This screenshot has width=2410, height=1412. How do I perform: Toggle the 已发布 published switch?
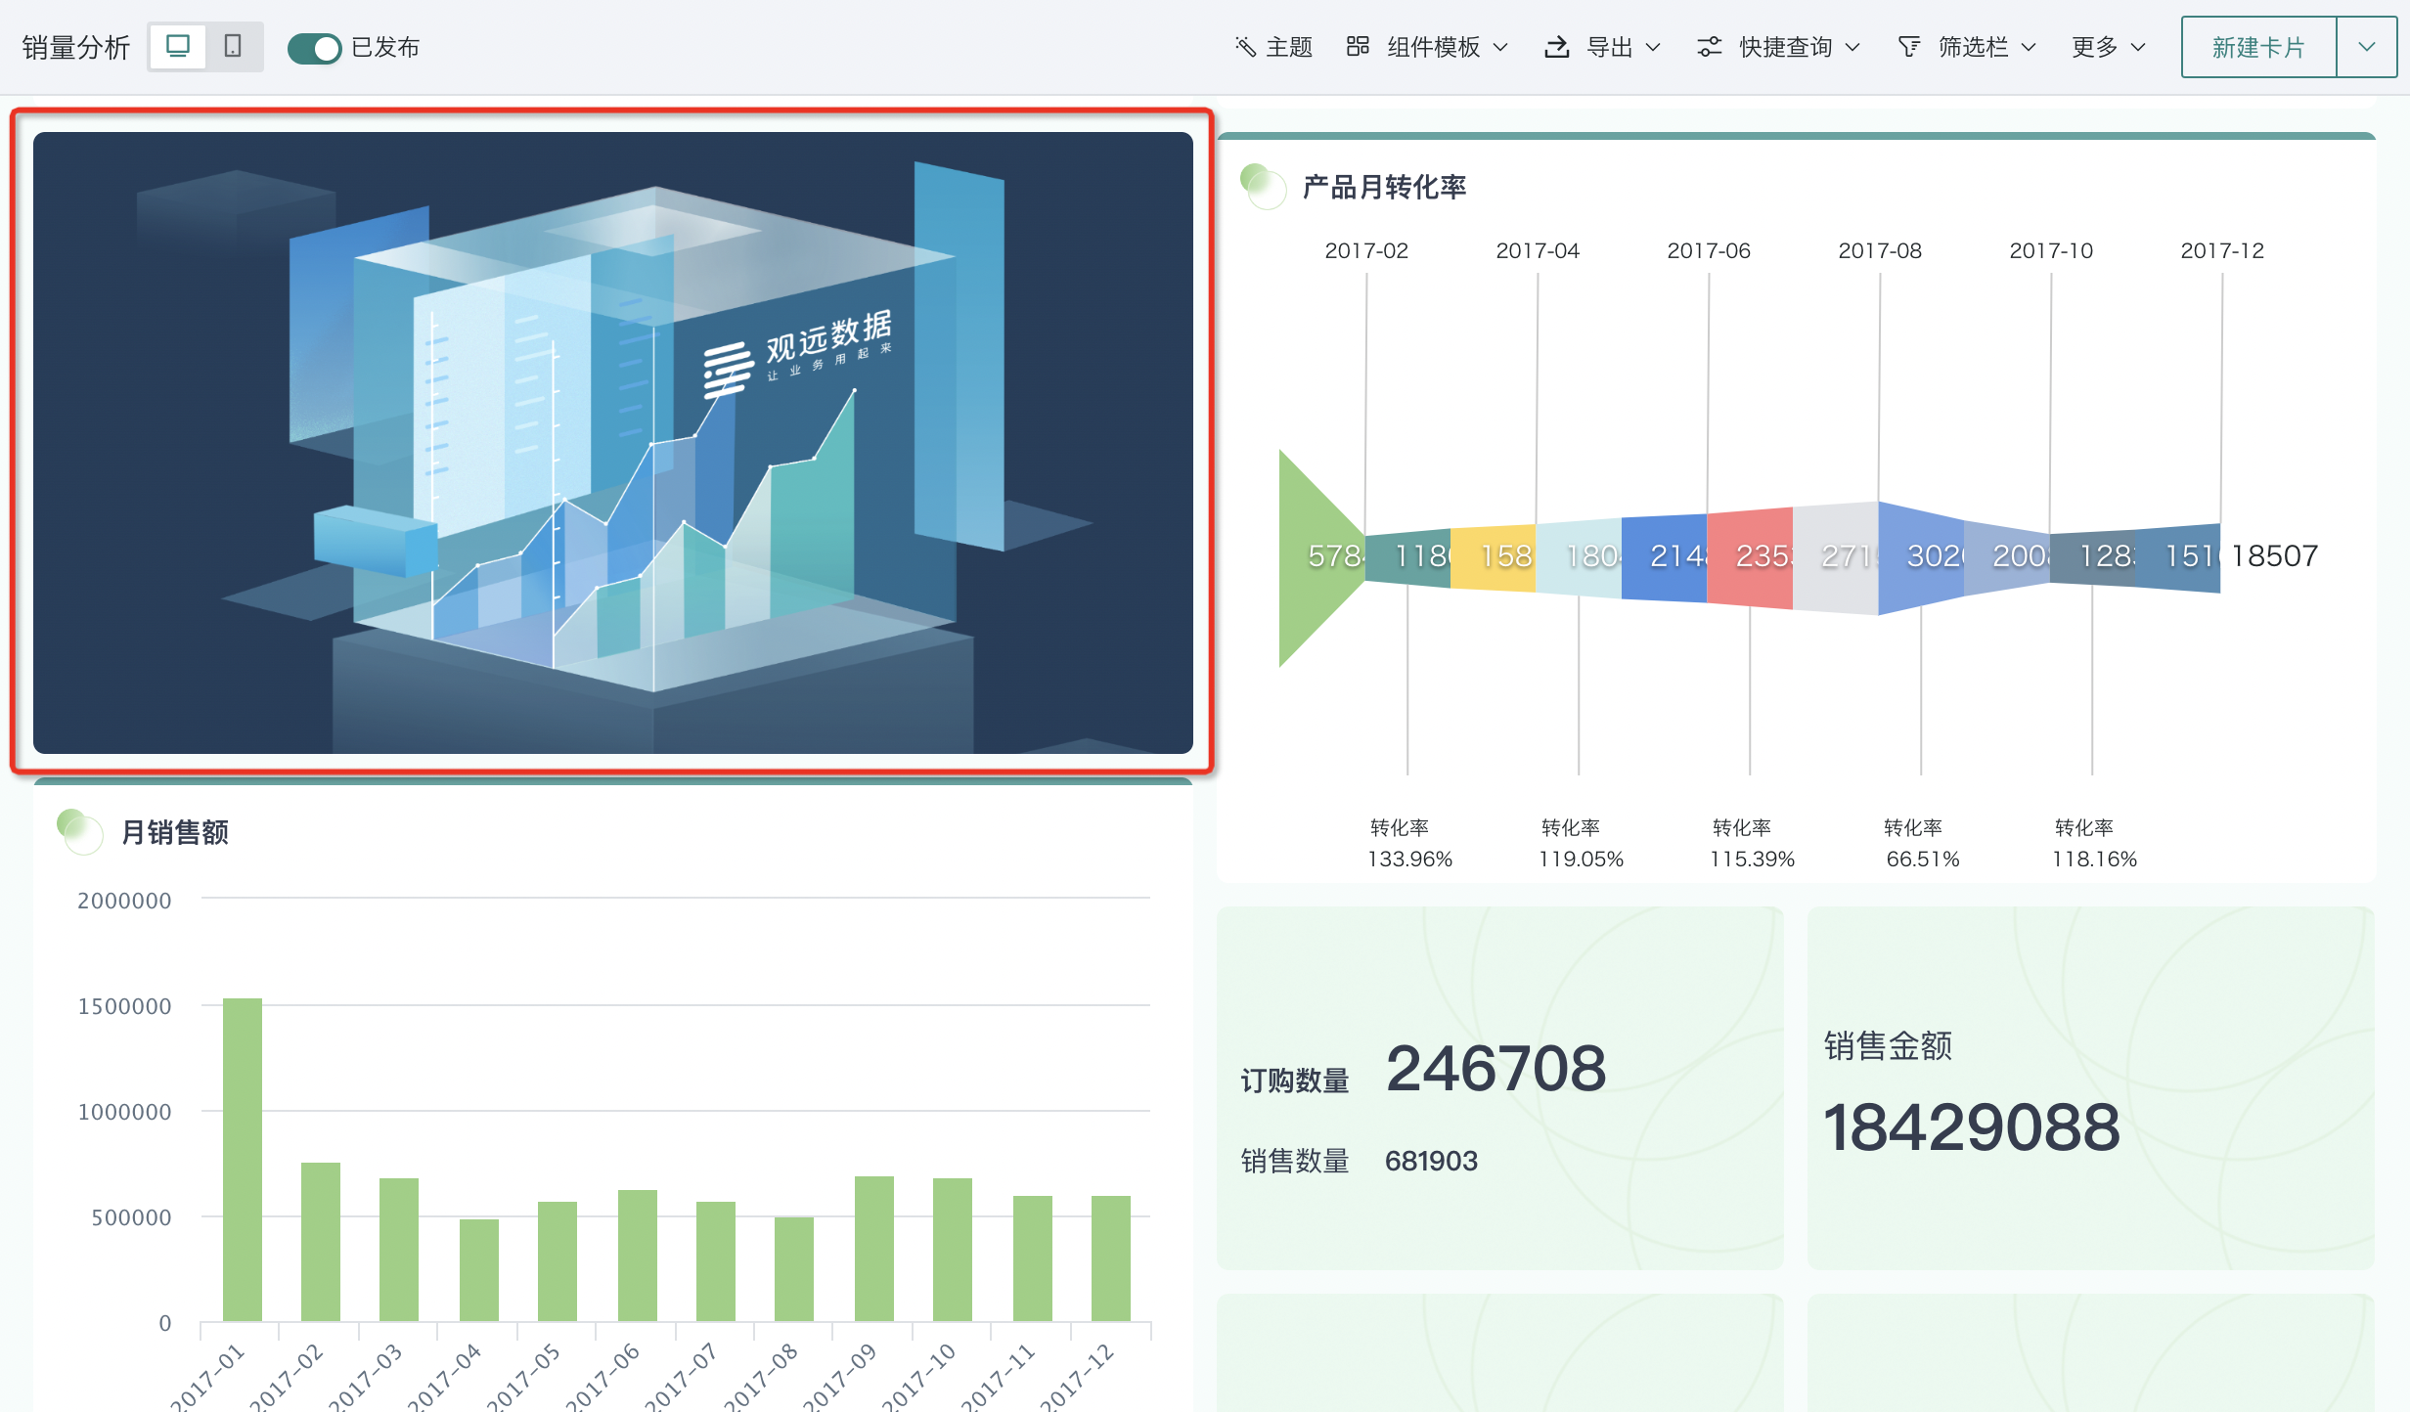(x=314, y=48)
